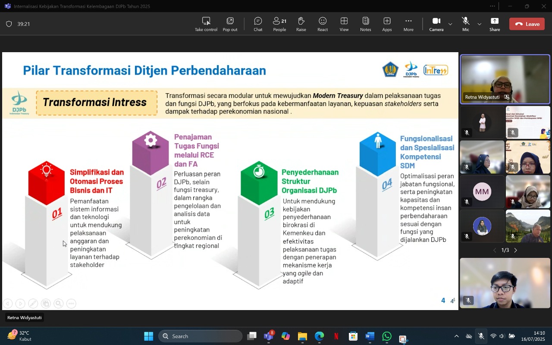The image size is (552, 345).
Task: Pop out the shared content
Action: (x=230, y=24)
